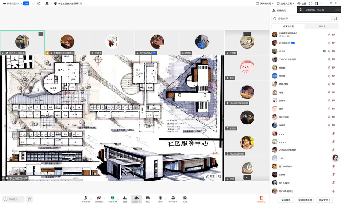Toggle microphone for member 杜世鹏 in list
Screen dimensions: 341x204
(328, 67)
